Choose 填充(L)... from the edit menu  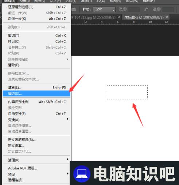(x=36, y=87)
